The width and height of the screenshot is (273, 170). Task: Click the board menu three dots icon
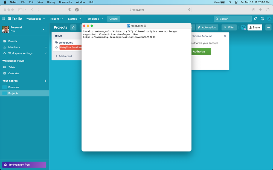268,28
